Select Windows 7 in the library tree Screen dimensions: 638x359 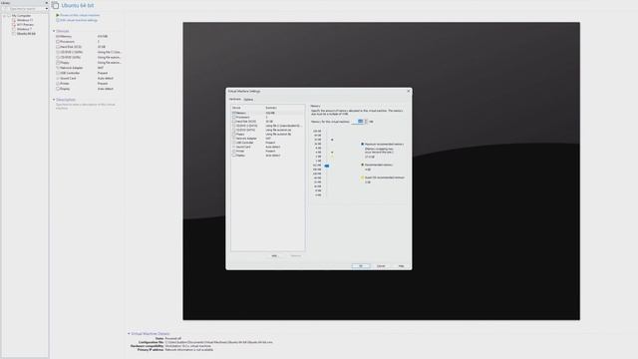pyautogui.click(x=24, y=29)
